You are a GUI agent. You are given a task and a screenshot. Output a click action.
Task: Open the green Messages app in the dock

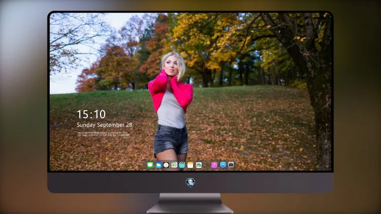click(150, 165)
